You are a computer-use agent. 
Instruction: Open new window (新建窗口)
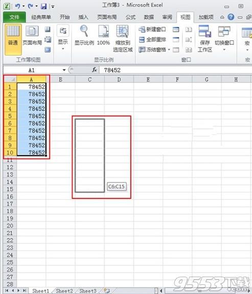click(x=152, y=30)
